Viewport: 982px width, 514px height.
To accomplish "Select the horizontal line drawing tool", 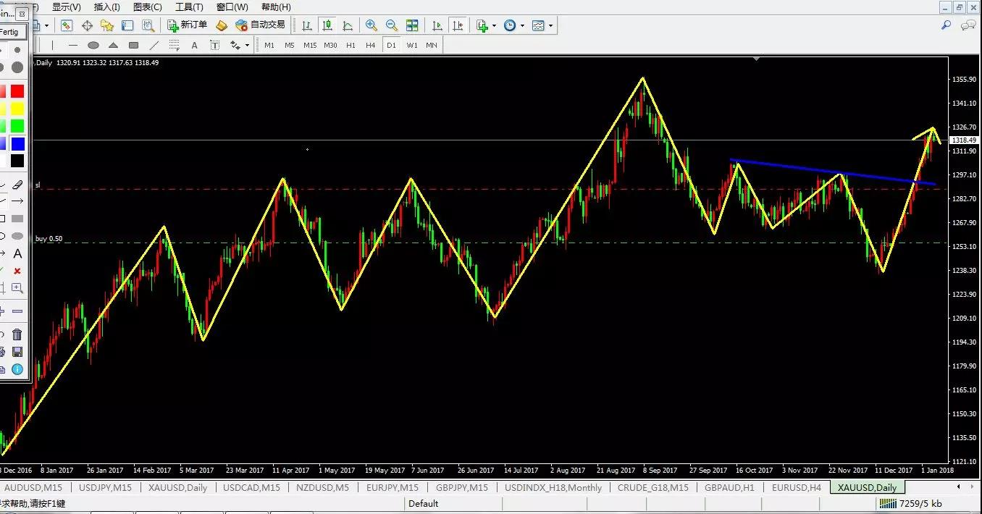I will click(73, 45).
